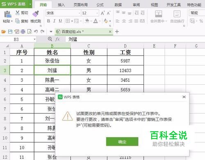
Task: Decrease font size with A- icon
Action: click(109, 13)
